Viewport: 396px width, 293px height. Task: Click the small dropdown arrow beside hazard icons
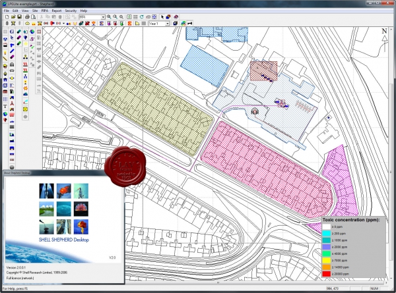tap(63, 24)
